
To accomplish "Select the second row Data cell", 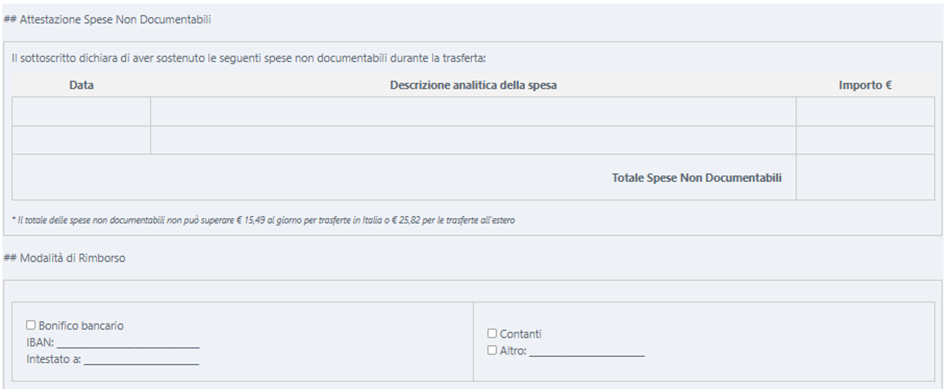I will pyautogui.click(x=81, y=140).
